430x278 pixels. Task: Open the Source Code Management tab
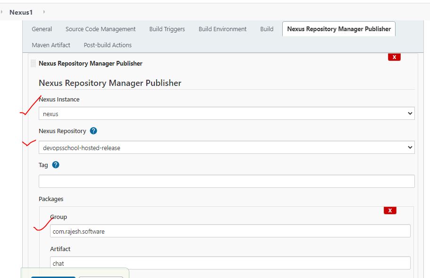pyautogui.click(x=101, y=29)
